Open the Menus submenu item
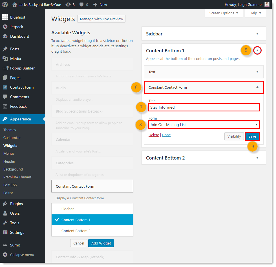This screenshot has width=276, height=267. [9, 153]
